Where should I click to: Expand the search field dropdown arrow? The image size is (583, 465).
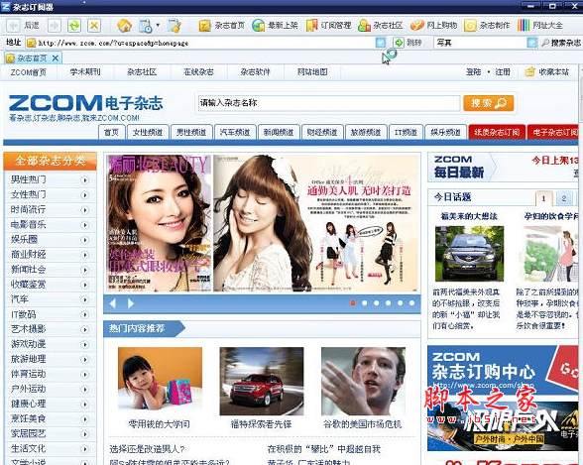point(532,43)
